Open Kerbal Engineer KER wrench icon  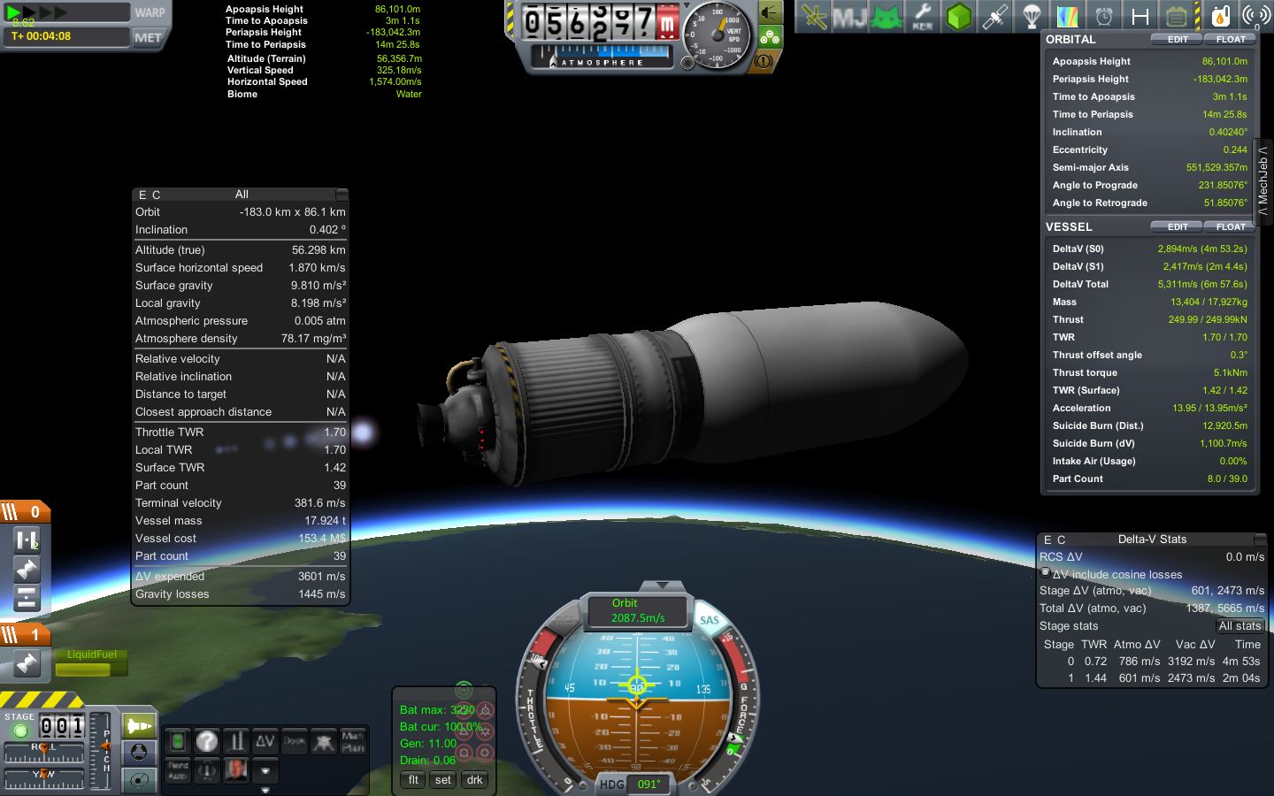pyautogui.click(x=922, y=16)
